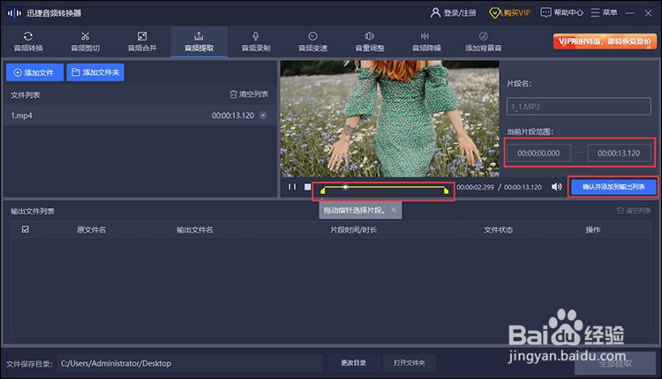Click the video preview thumbnail
Image resolution: width=662 pixels, height=379 pixels.
(x=389, y=119)
